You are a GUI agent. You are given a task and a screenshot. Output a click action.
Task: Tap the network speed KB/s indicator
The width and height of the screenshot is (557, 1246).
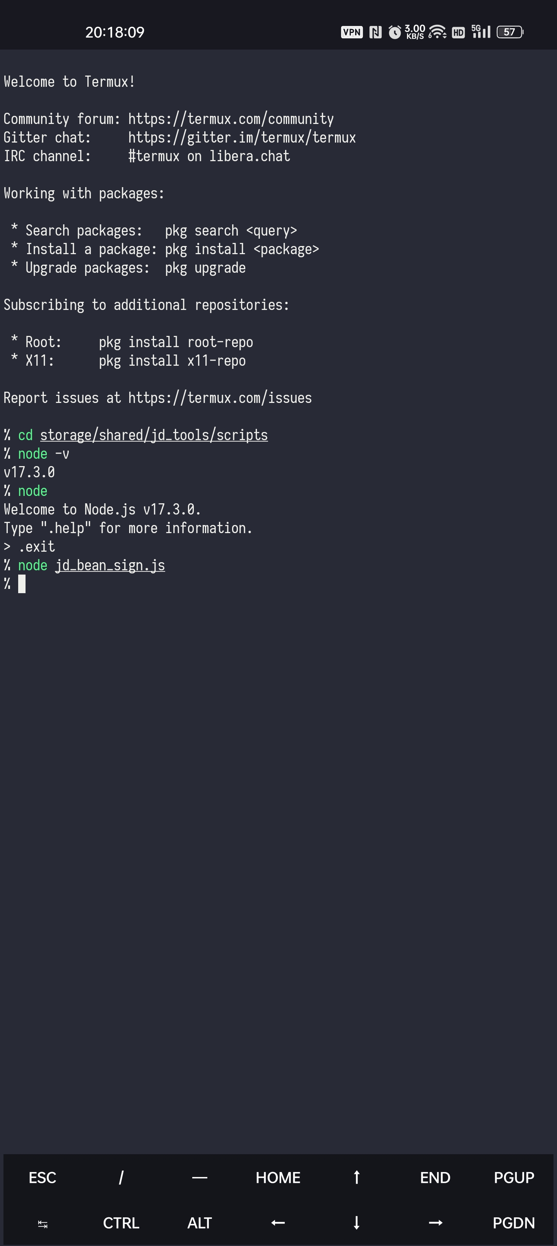(415, 32)
